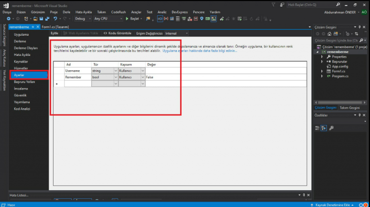This screenshot has width=370, height=207.
Task: Click the red curly braces toolbar icon
Action: (166, 19)
